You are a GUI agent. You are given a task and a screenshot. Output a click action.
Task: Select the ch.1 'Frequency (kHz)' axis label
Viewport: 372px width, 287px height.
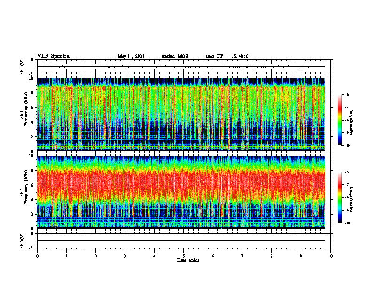pos(26,109)
